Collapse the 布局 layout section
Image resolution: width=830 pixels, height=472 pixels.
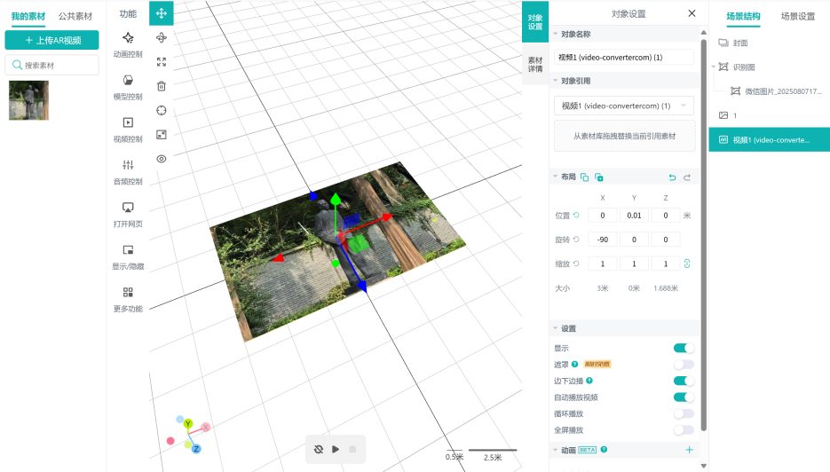point(557,177)
